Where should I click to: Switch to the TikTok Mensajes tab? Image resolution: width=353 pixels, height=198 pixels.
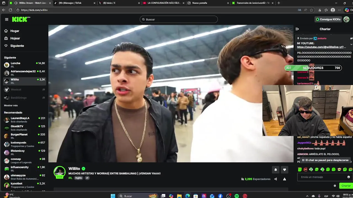tap(75, 3)
